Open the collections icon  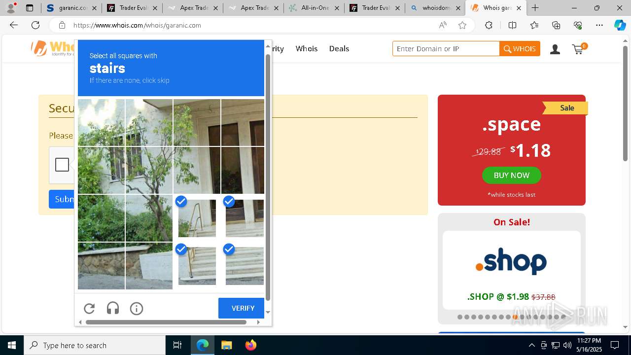coord(556,25)
